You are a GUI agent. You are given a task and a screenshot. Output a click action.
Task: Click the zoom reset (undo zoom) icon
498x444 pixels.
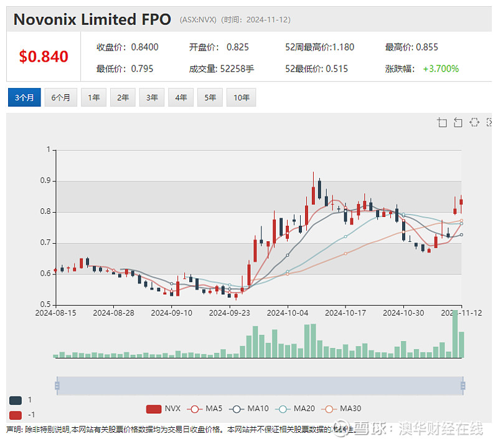click(458, 122)
